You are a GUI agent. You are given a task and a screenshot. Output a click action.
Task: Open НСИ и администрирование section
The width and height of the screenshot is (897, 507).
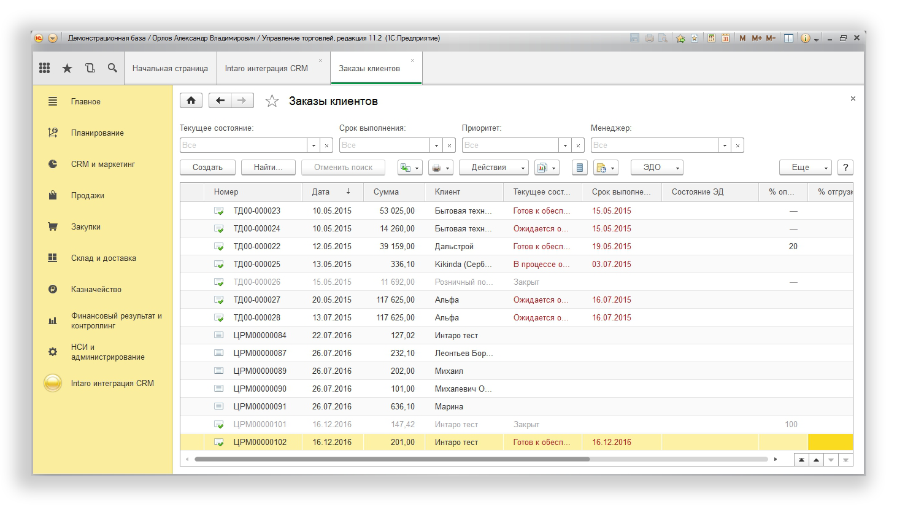click(102, 352)
